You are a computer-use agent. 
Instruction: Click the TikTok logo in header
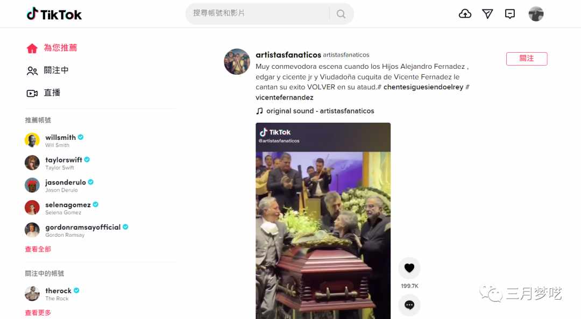(x=54, y=14)
